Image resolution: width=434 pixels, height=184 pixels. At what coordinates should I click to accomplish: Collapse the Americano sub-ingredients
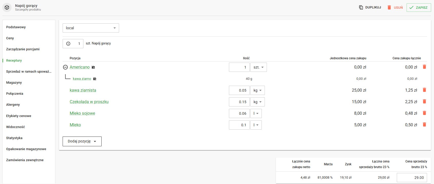[x=65, y=67]
